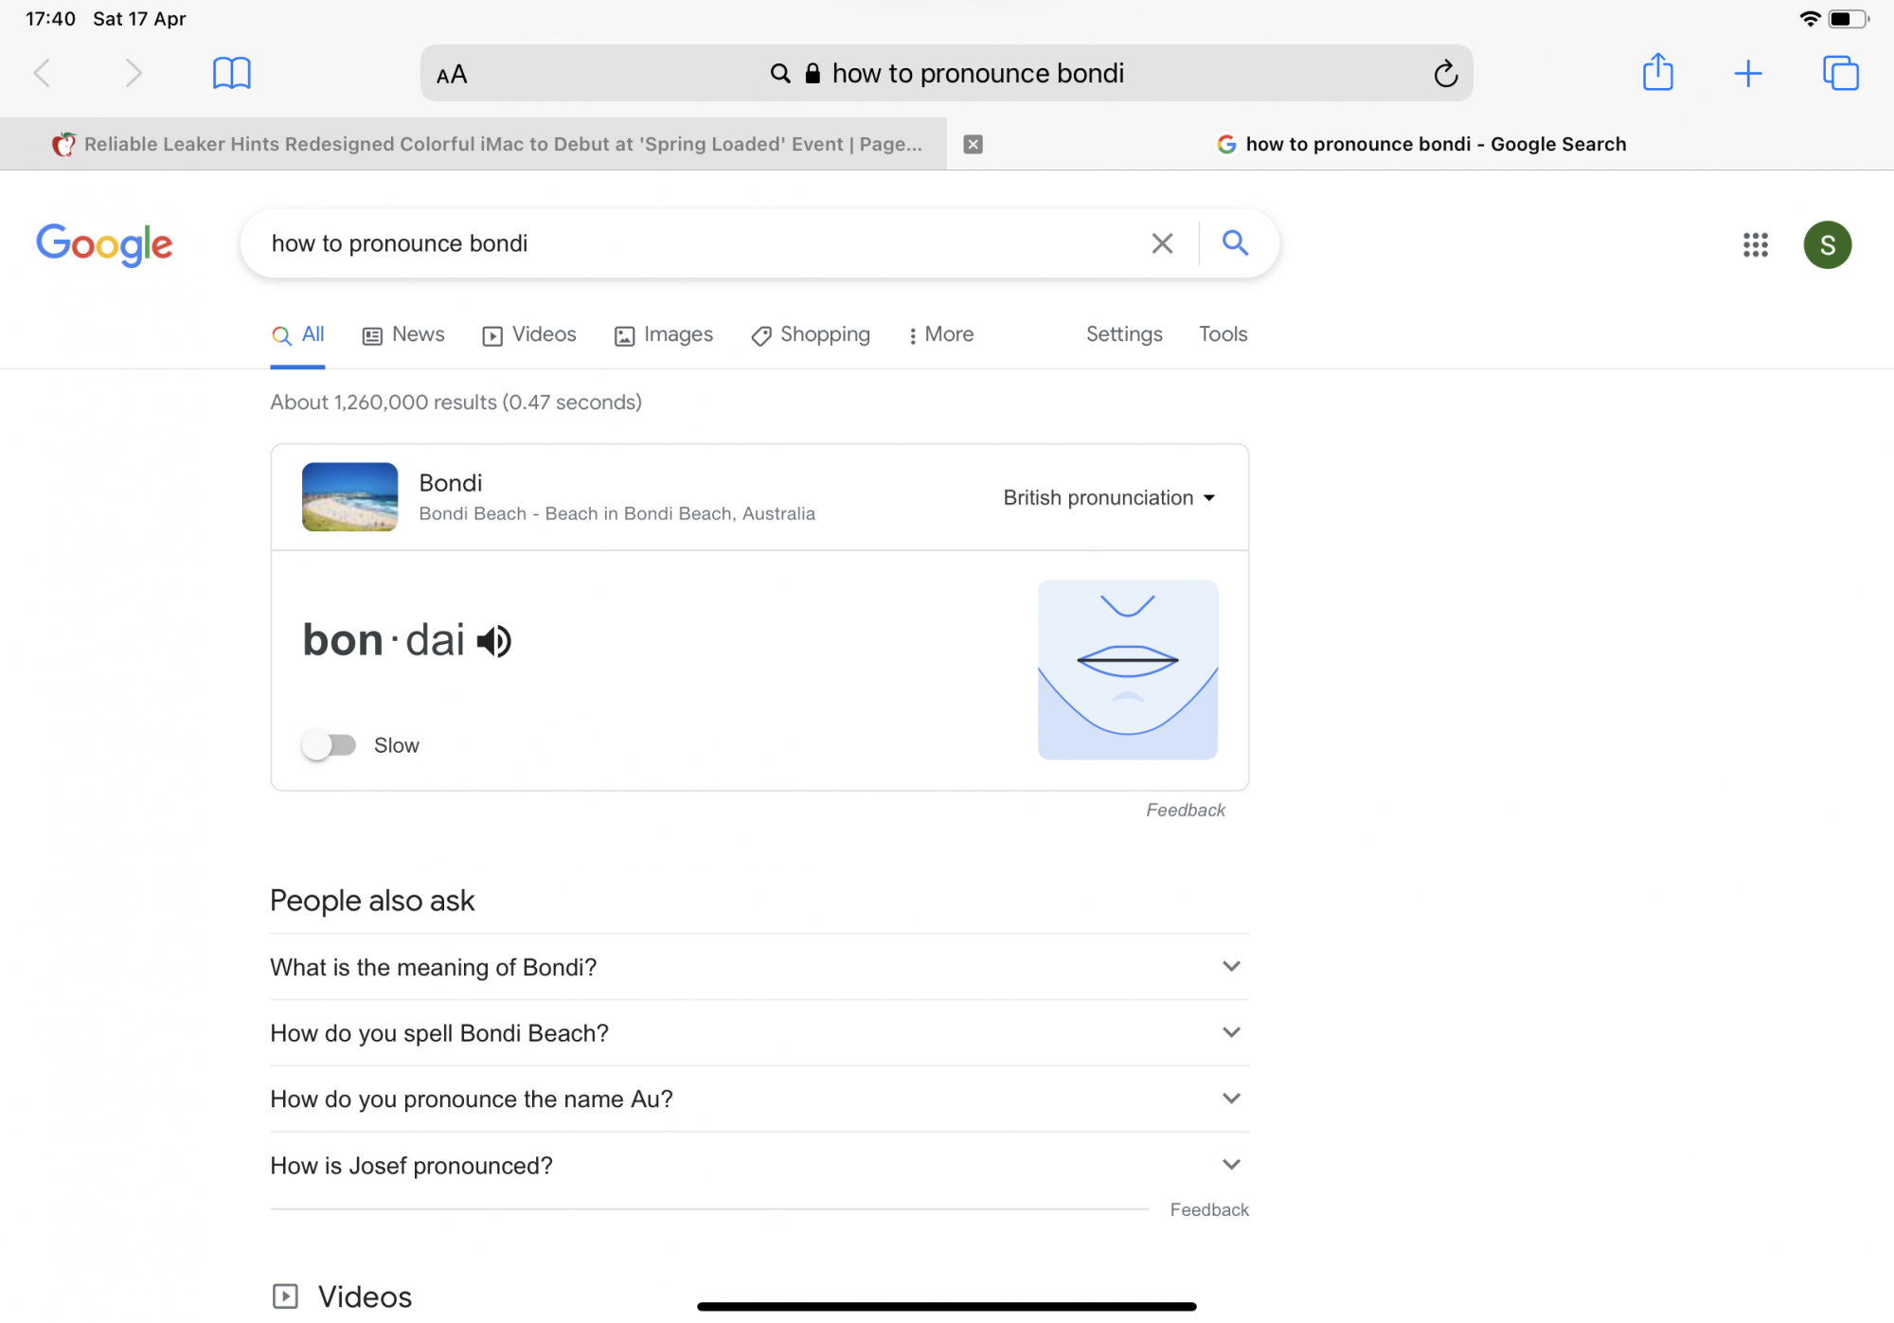
Task: Click Feedback link under pronunciation card
Action: click(x=1185, y=810)
